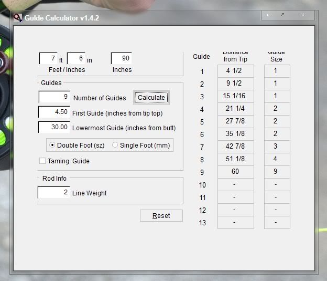Click the maximize arrow icon in title bar
The width and height of the screenshot is (327, 281).
pos(282,15)
